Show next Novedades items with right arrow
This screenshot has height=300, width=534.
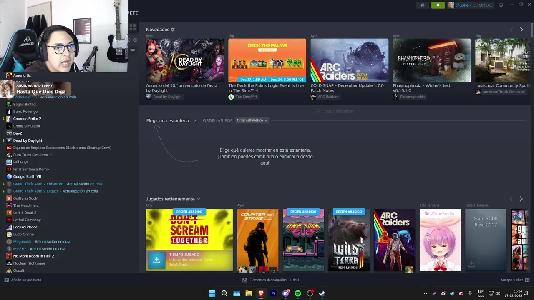point(521,30)
